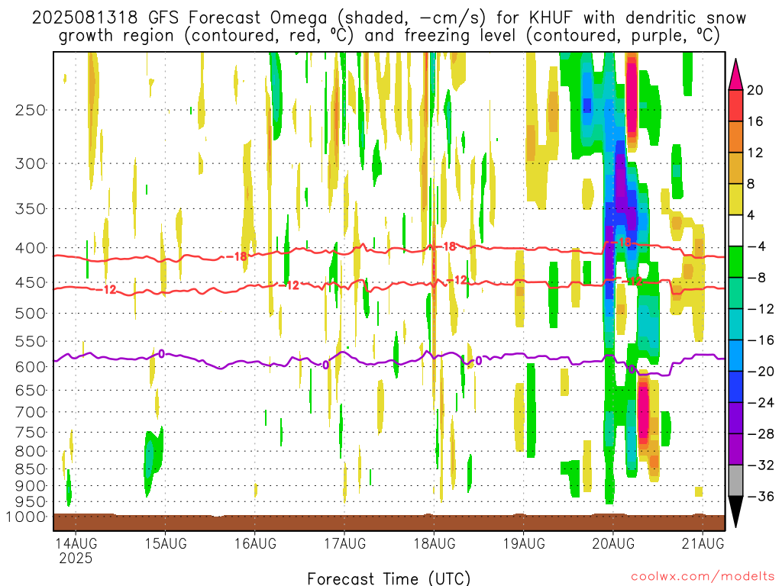The width and height of the screenshot is (782, 586).
Task: Click the 550 pressure level label
Action: point(31,342)
